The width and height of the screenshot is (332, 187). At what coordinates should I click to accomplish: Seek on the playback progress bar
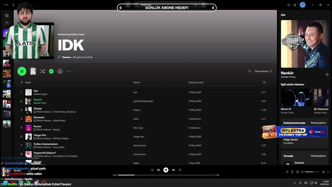coord(166,175)
